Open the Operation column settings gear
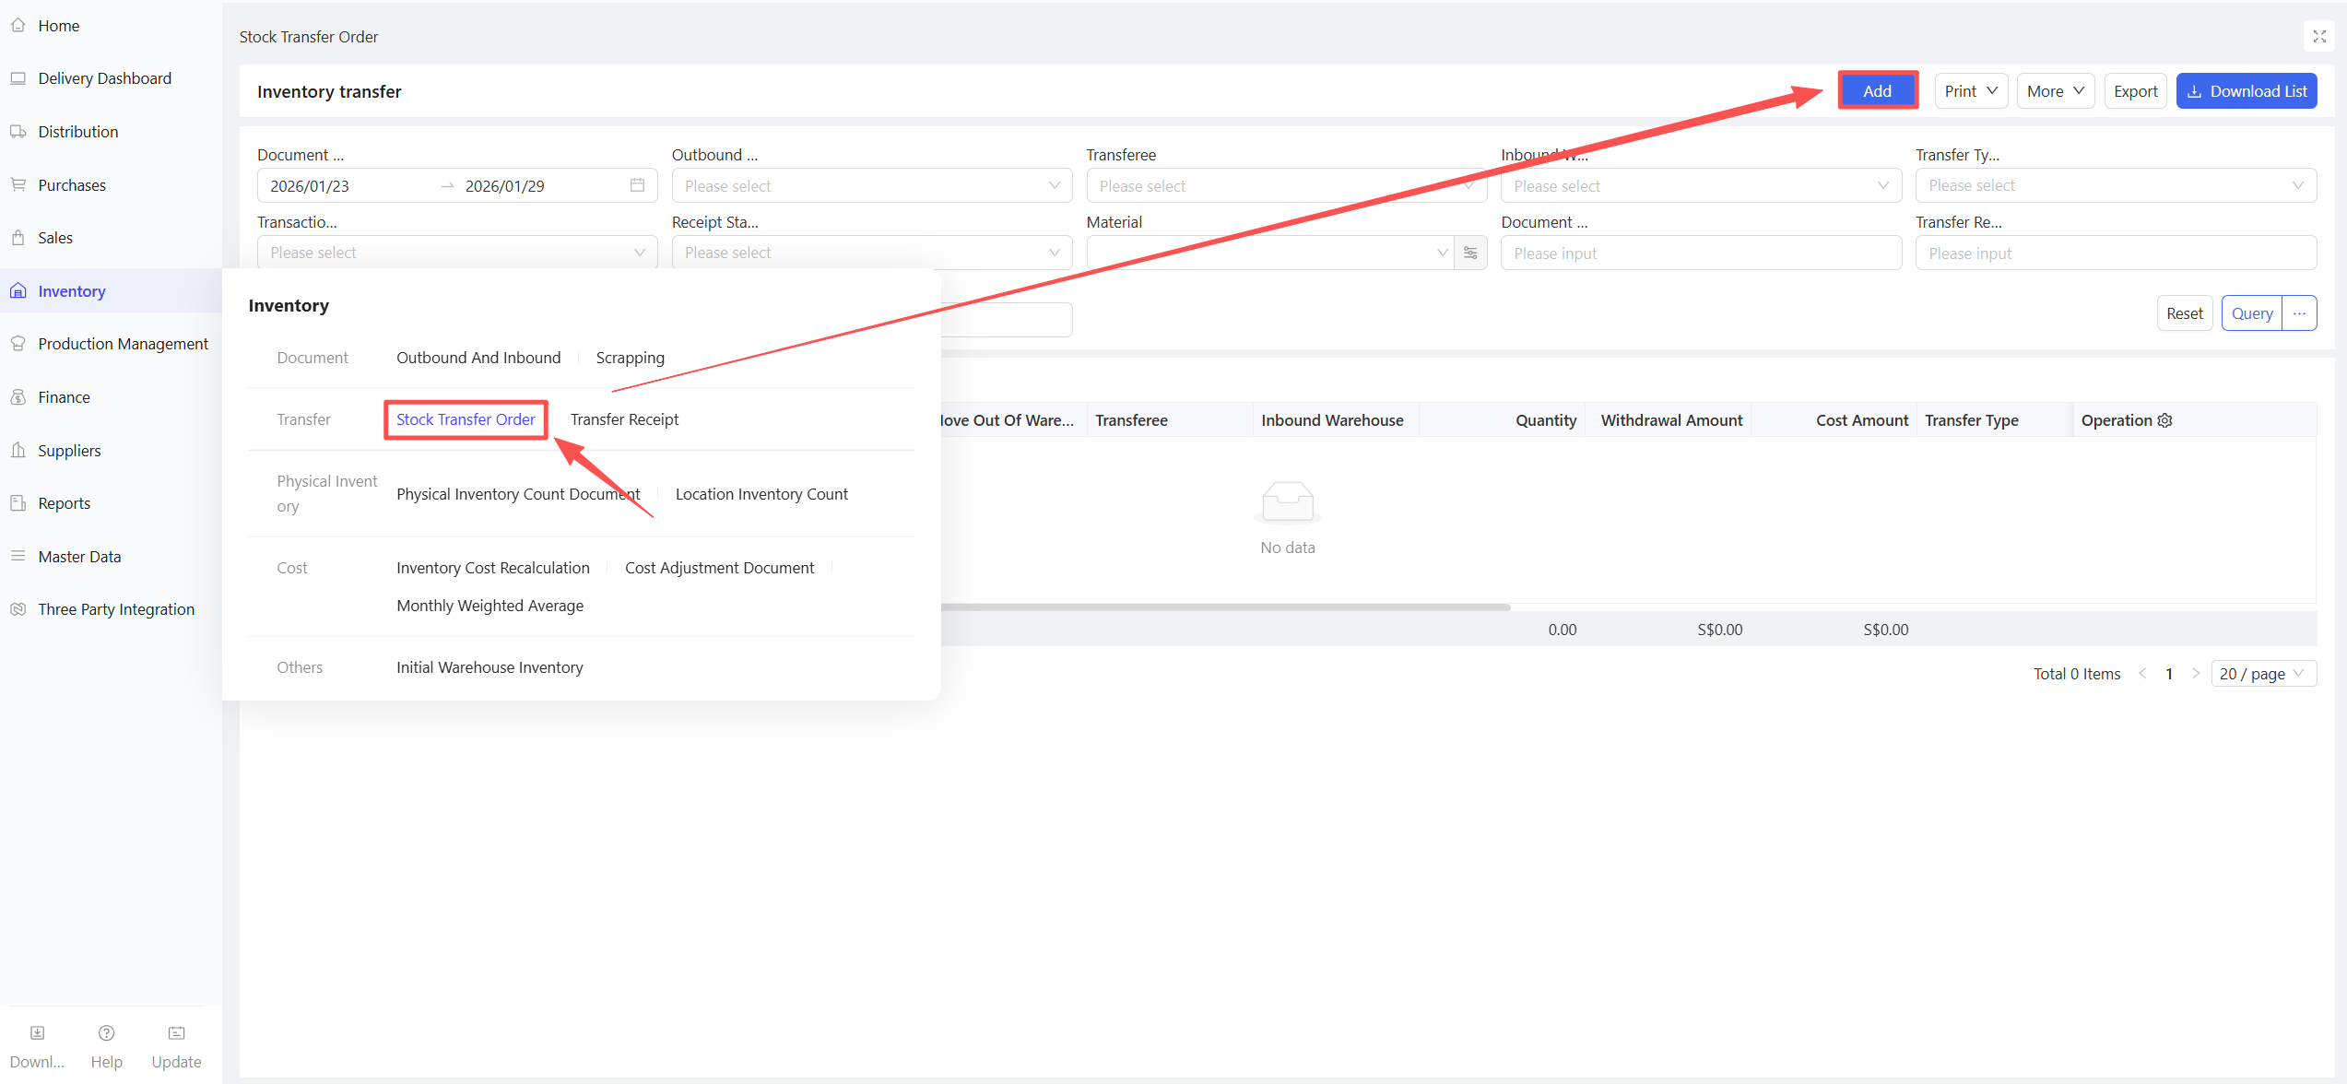2347x1084 pixels. click(x=2165, y=420)
